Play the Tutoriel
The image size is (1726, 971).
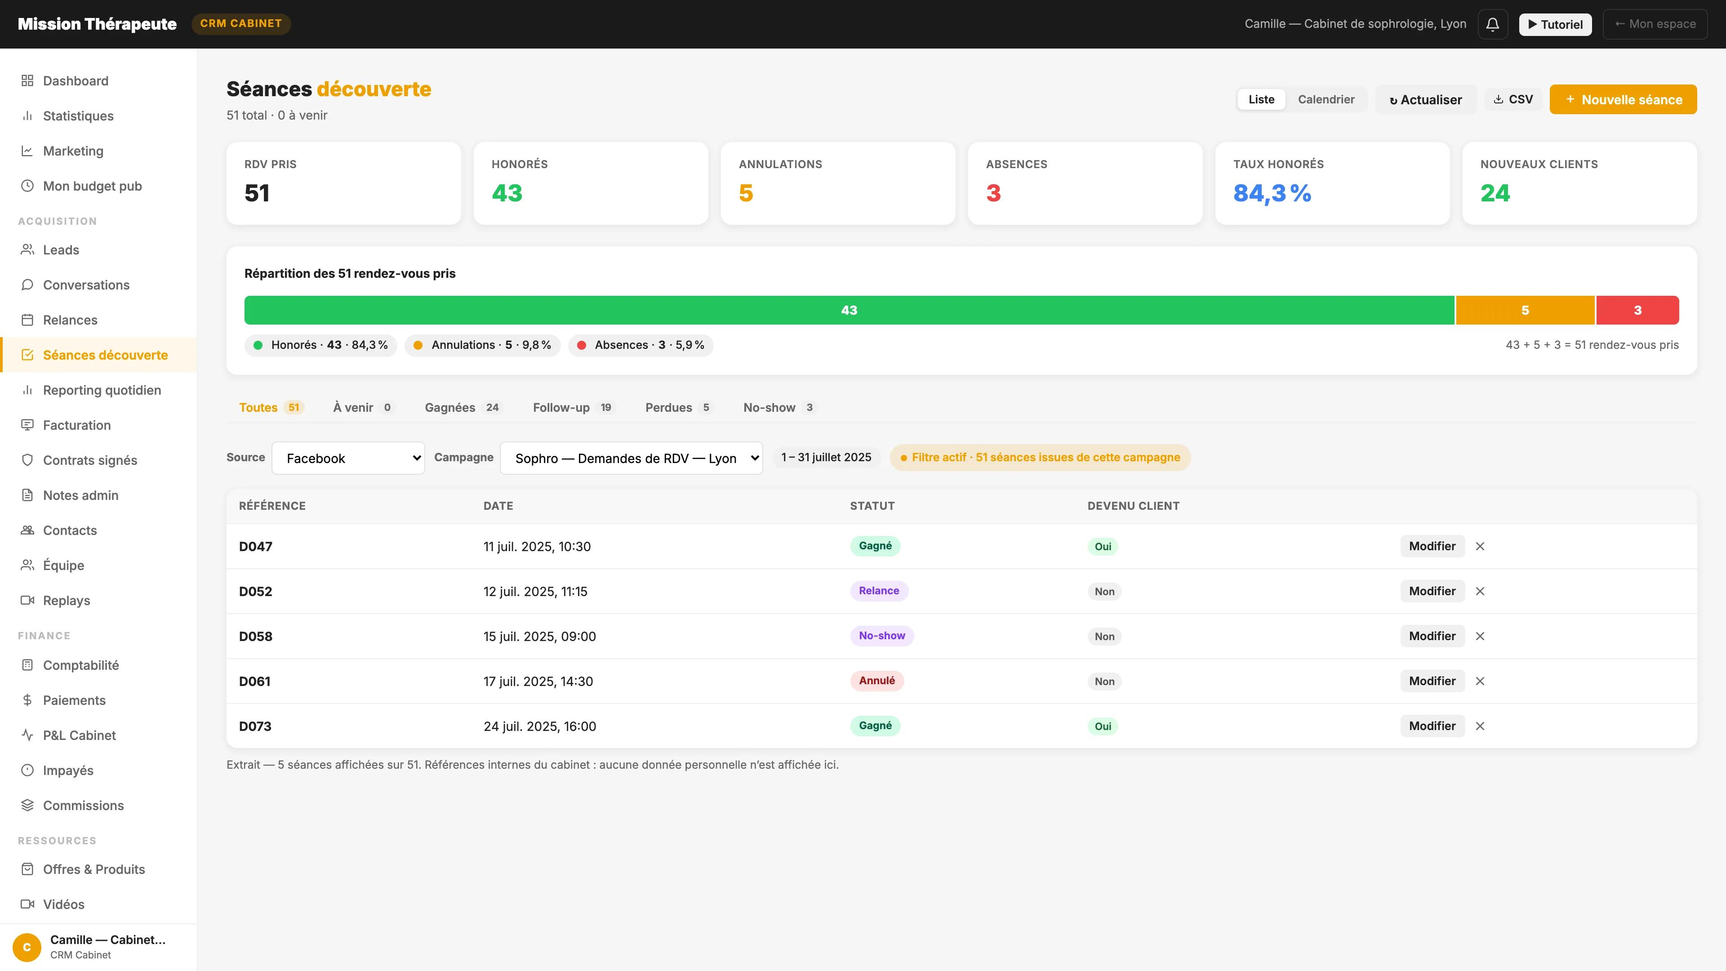pyautogui.click(x=1555, y=24)
